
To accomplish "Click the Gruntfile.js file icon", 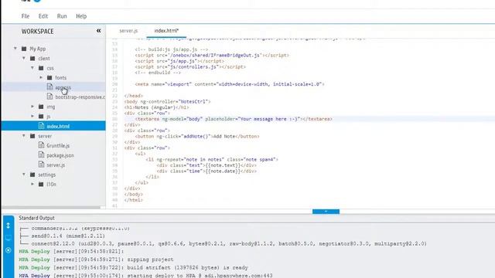I will [x=41, y=145].
